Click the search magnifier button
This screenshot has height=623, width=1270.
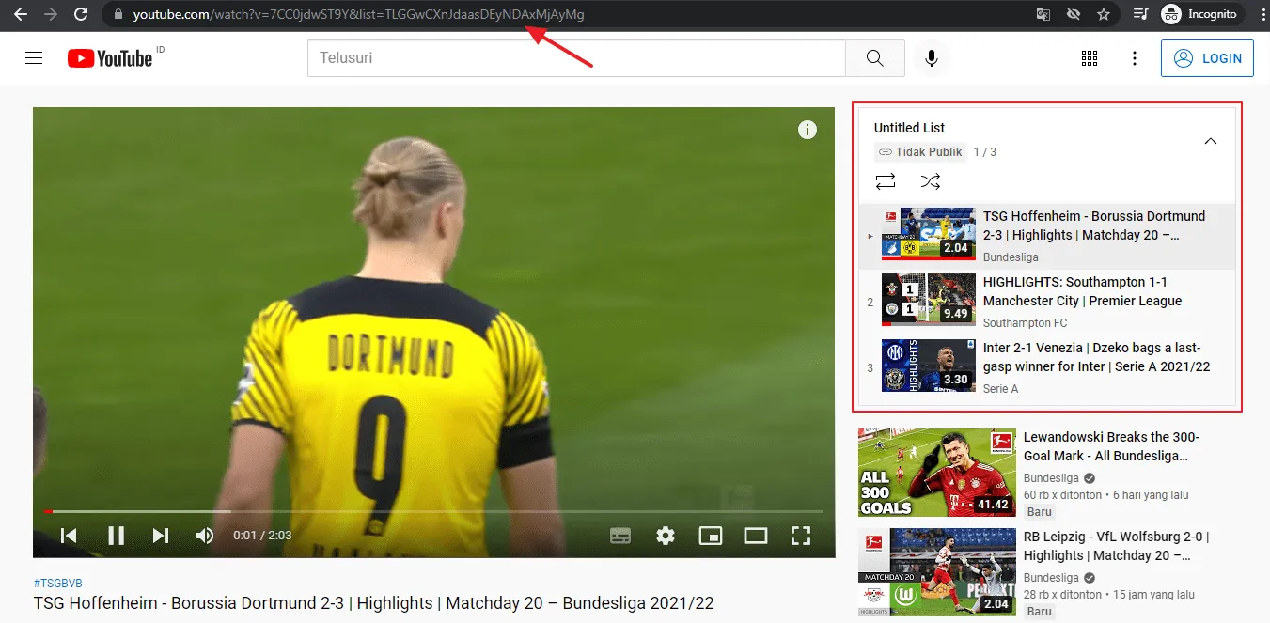(875, 58)
